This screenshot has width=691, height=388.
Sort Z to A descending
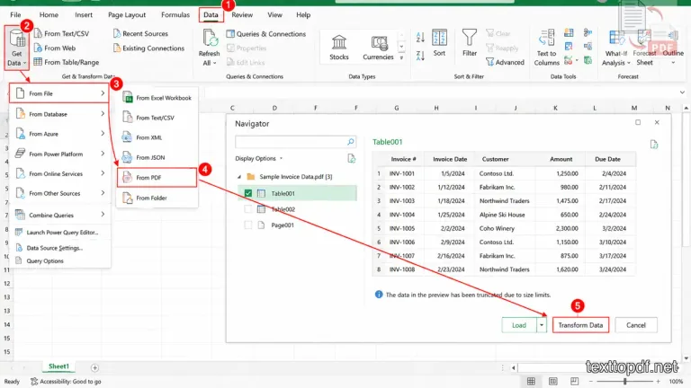tap(420, 56)
